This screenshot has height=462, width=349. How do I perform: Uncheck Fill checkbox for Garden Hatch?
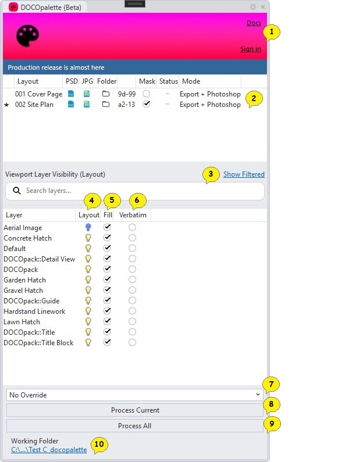107,280
